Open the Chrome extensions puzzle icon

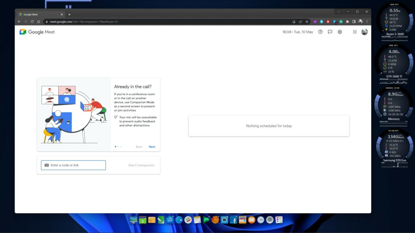tap(347, 21)
